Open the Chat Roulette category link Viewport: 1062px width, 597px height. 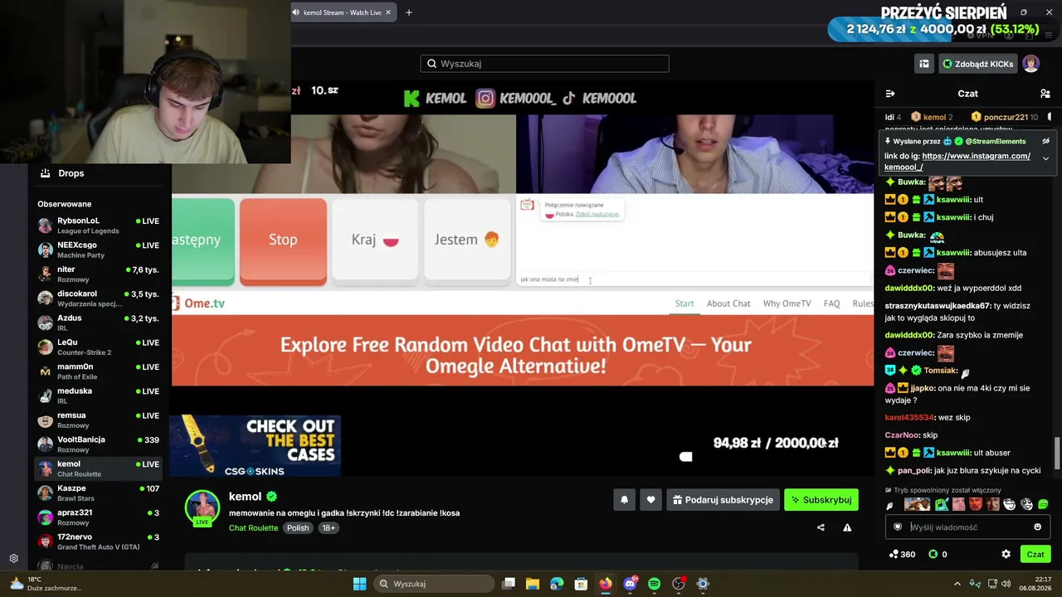point(253,528)
